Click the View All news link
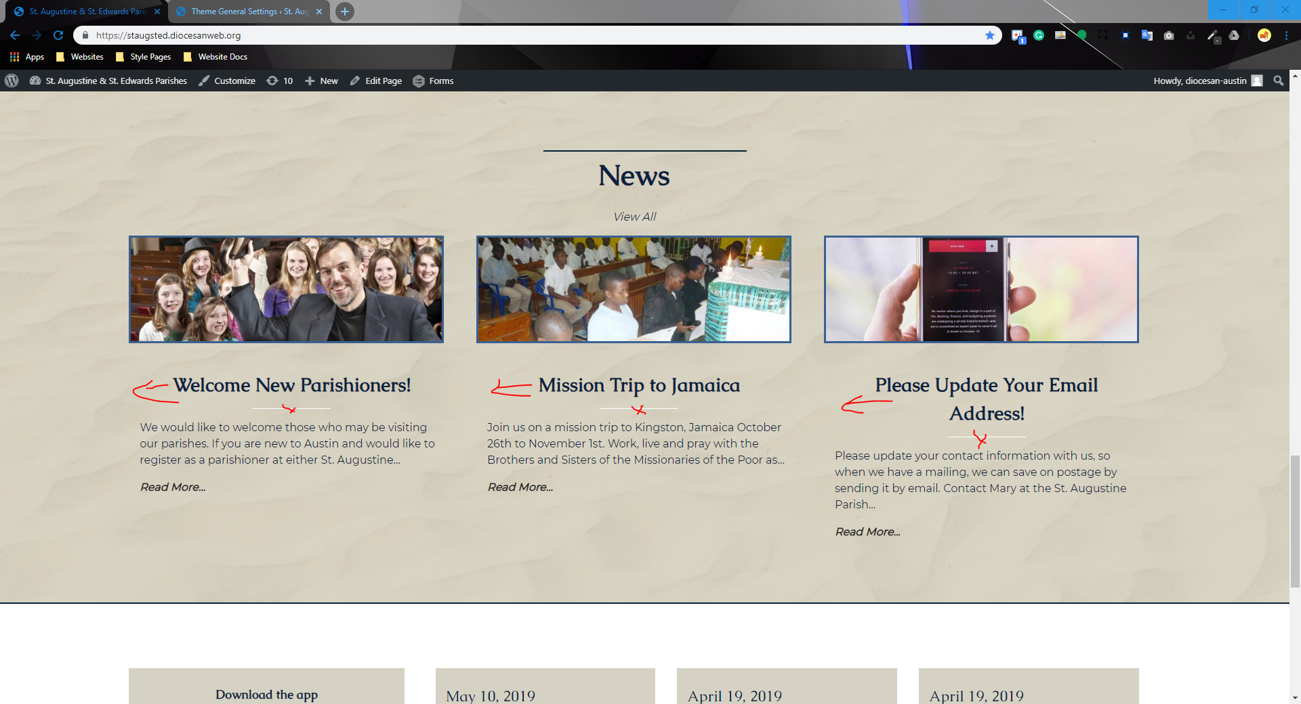Viewport: 1301px width, 704px height. point(634,217)
